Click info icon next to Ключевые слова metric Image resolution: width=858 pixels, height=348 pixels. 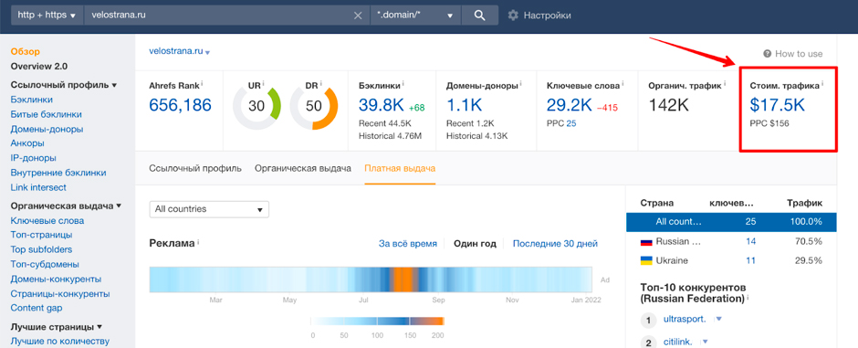[623, 84]
